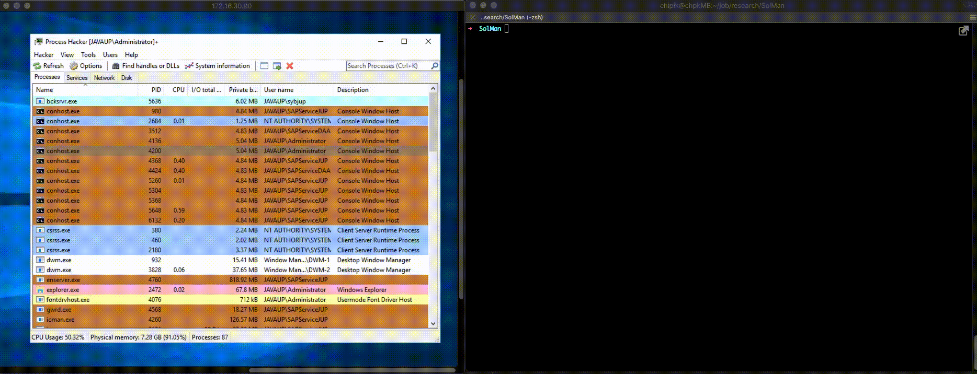Open Find handles or DLLs
The width and height of the screenshot is (977, 374).
pyautogui.click(x=145, y=66)
